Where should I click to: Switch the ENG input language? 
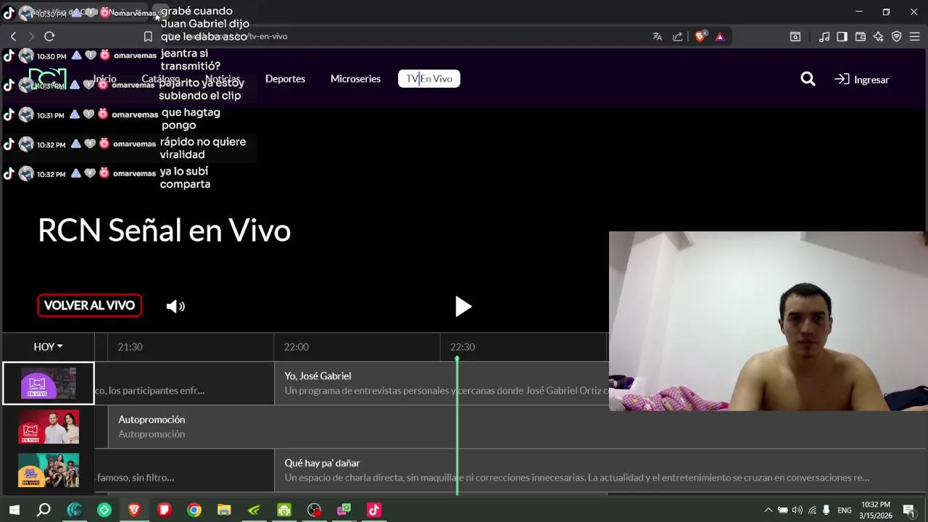(845, 510)
